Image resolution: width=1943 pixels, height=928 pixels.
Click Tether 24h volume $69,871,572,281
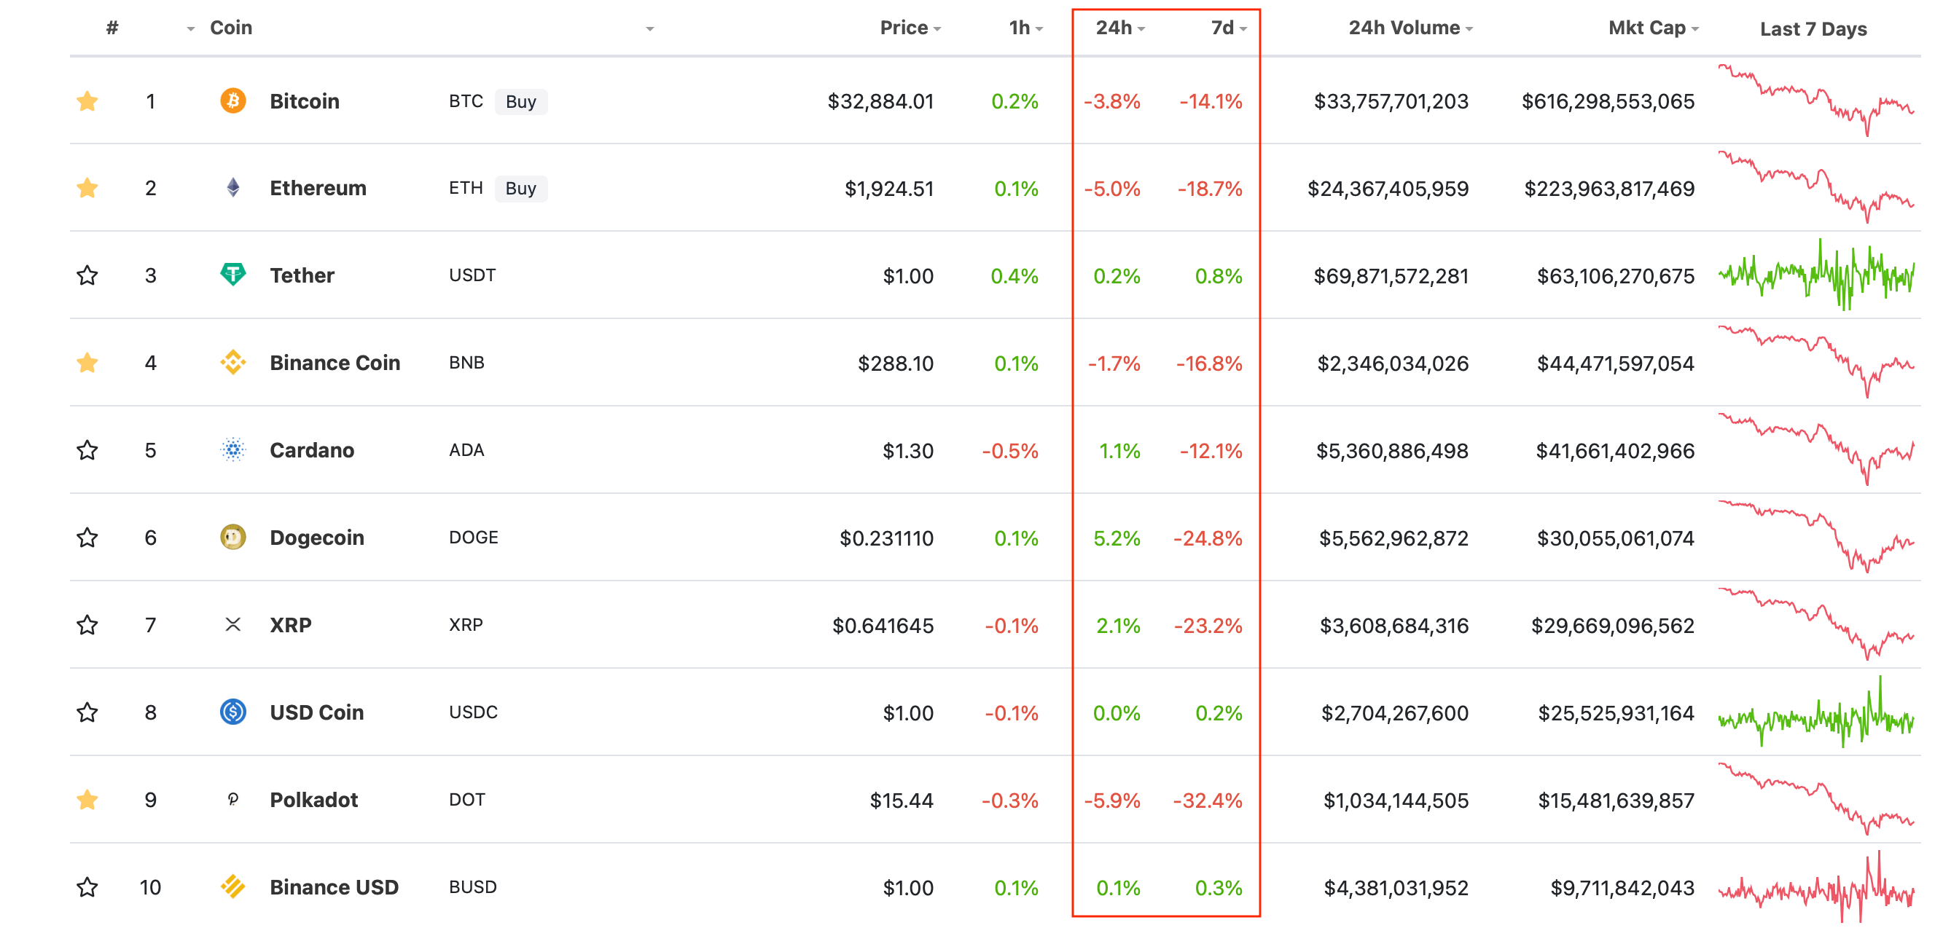(x=1391, y=276)
